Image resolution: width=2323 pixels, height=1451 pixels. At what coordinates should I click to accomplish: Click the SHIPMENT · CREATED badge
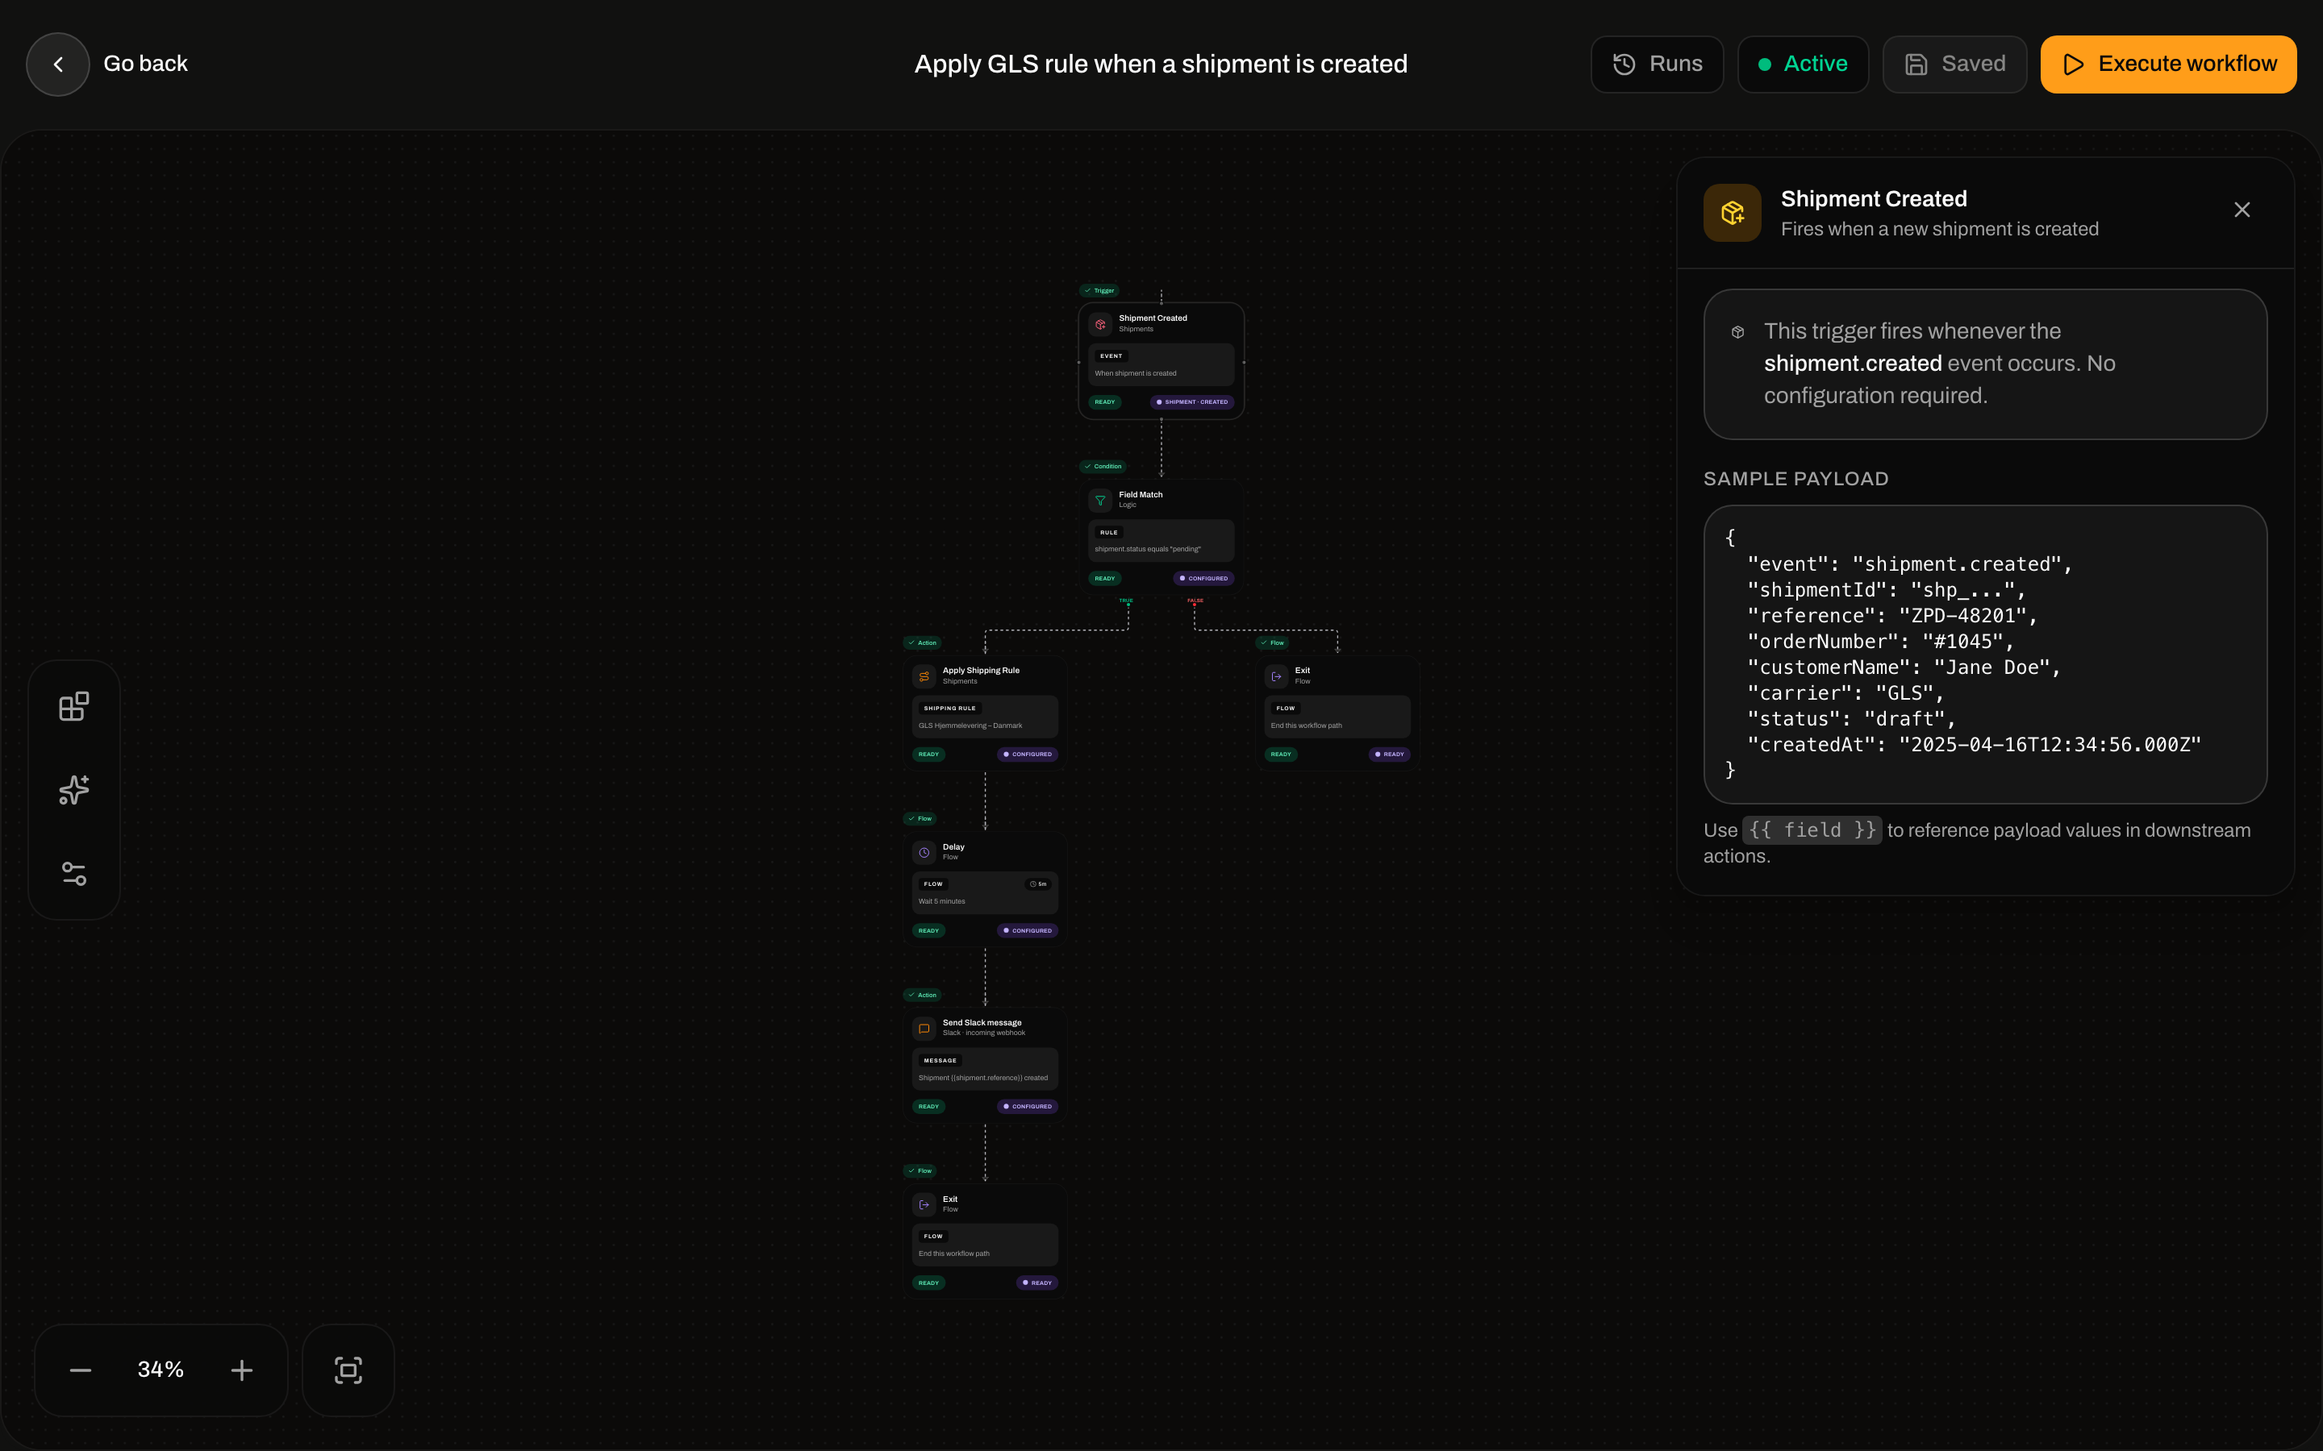coord(1192,402)
